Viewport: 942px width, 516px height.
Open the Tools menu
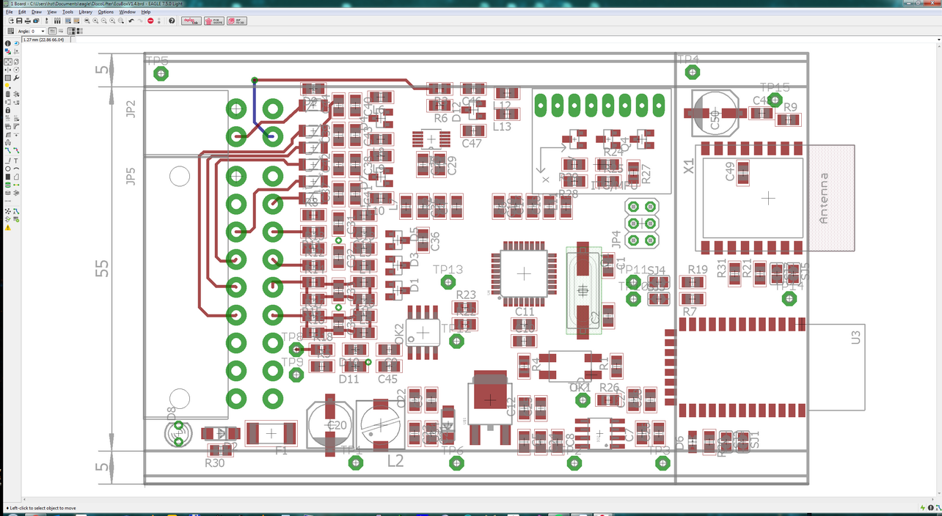[67, 12]
